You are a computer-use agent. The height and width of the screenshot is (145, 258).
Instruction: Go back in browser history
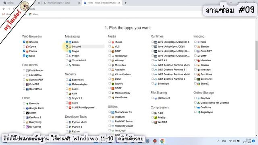[x=4, y=9]
